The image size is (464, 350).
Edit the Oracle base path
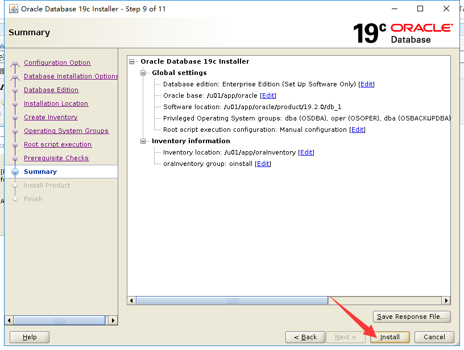[268, 95]
